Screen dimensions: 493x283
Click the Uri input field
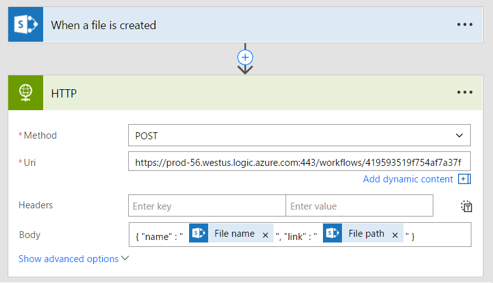(299, 162)
